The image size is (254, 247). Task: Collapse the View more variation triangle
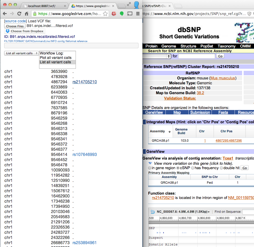click(150, 163)
